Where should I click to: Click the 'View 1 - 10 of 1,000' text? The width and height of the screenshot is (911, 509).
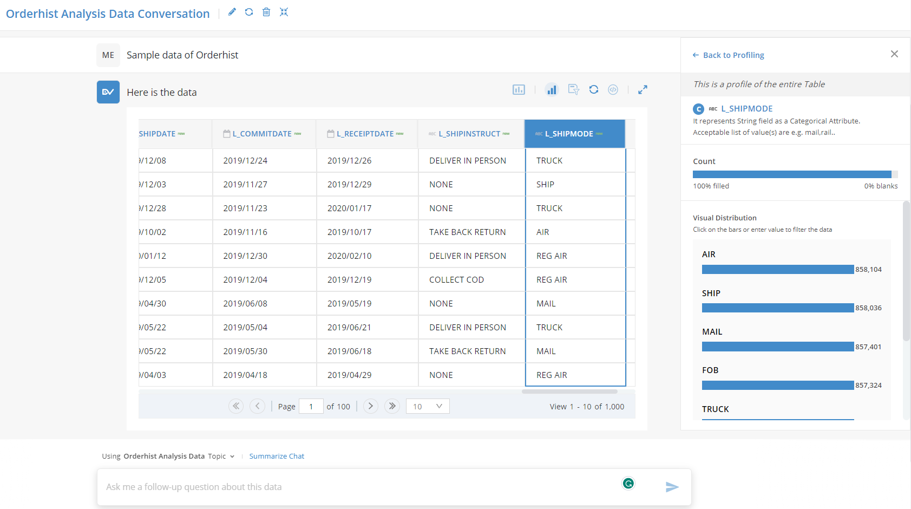point(587,407)
